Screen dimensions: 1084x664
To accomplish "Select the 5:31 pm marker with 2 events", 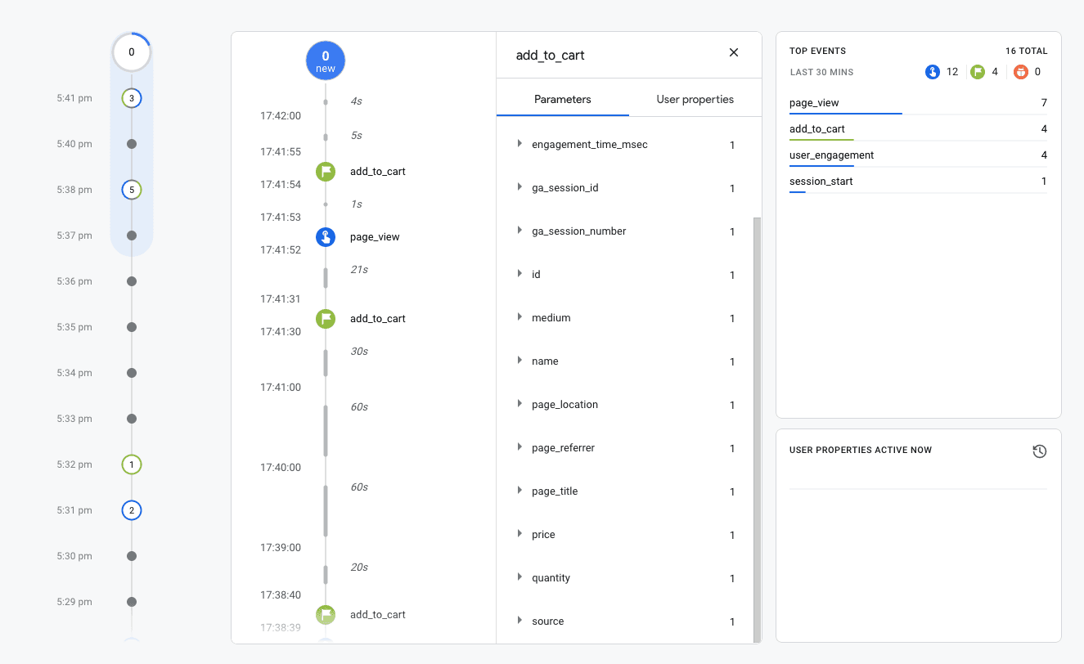I will coord(132,510).
